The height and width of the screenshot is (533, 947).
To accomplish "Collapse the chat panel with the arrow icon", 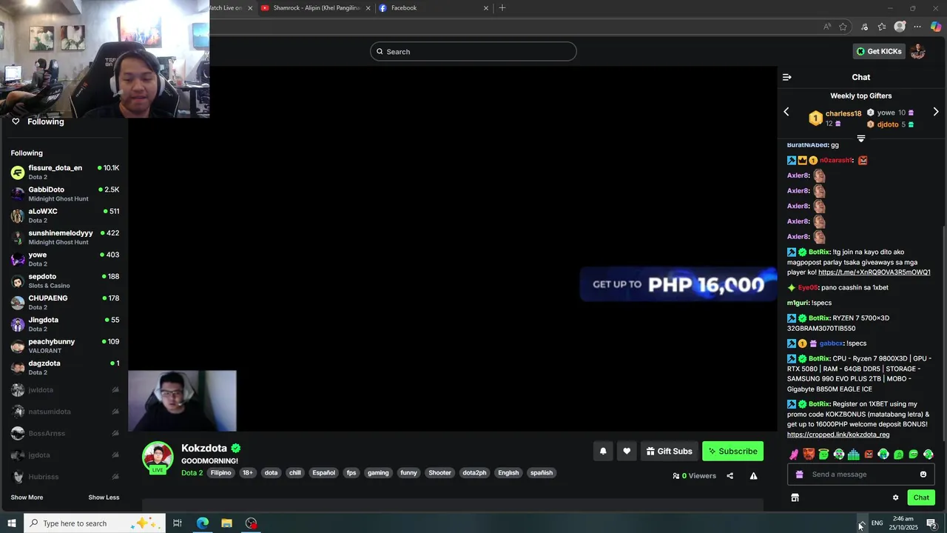I will [x=787, y=77].
